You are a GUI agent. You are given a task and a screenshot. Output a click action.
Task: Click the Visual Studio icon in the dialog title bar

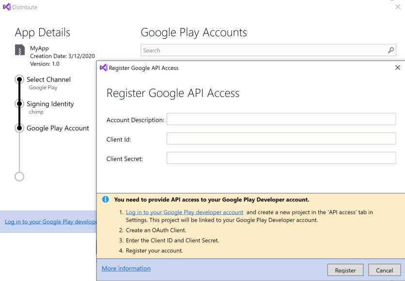tap(103, 67)
